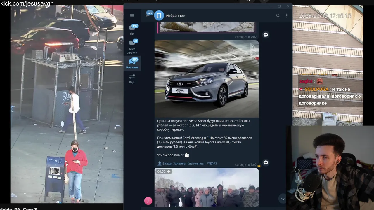Image resolution: width=374 pixels, height=210 pixels.
Task: Click the 350 badge on Все чаты
Action: [x=135, y=60]
